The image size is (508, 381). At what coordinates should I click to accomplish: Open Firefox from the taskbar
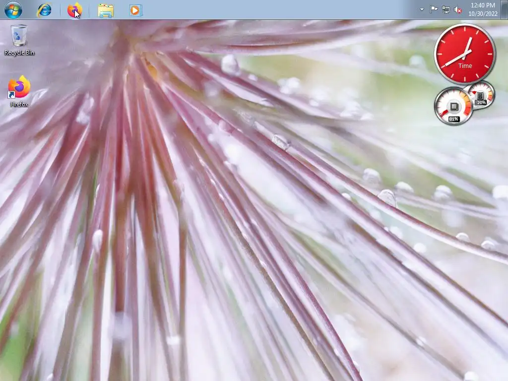click(x=74, y=10)
